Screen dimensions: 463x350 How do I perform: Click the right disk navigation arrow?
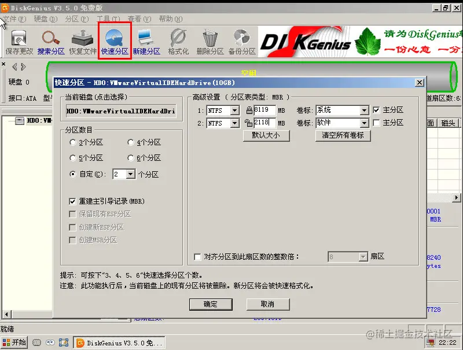click(23, 67)
